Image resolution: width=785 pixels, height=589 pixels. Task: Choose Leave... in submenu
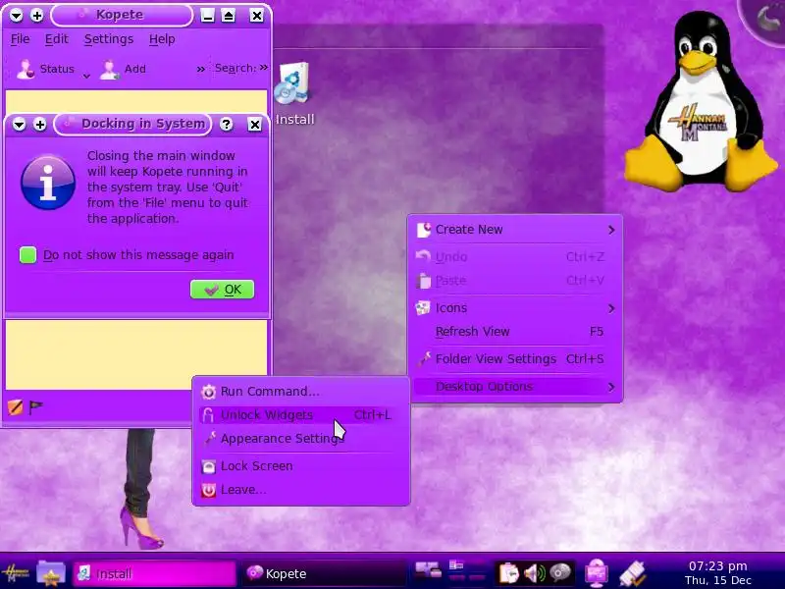pos(300,489)
